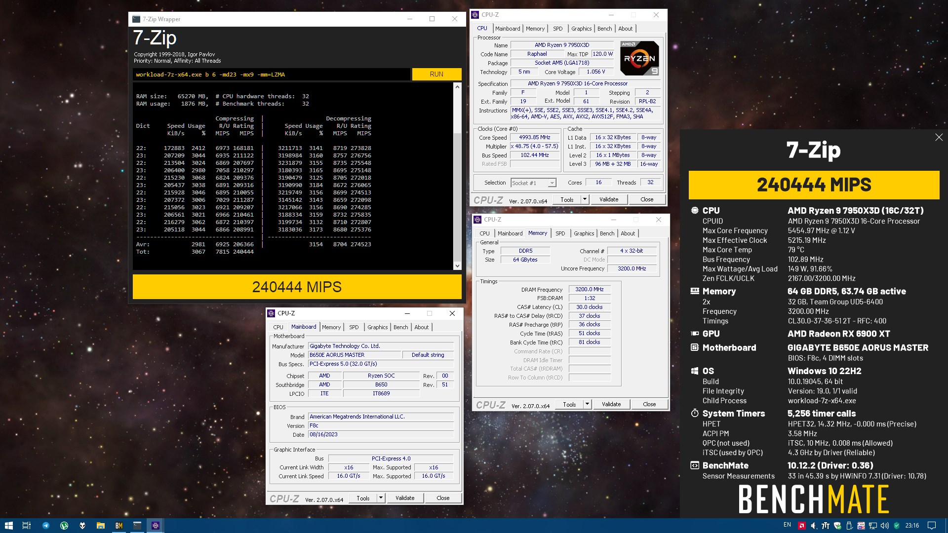Open AMD Radeon software tray icon
Screen dimensions: 948x533
(802, 526)
